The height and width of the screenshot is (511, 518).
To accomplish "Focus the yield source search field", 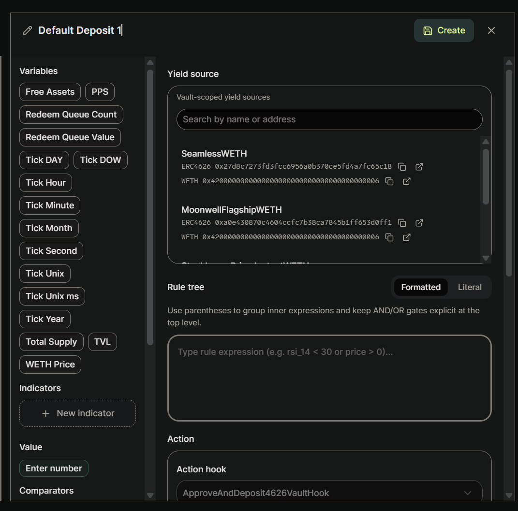I will pos(329,119).
